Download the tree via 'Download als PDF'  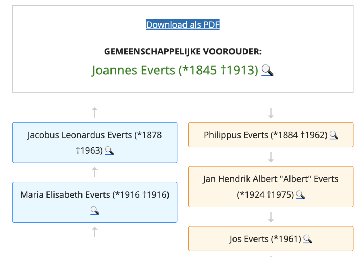pyautogui.click(x=182, y=25)
